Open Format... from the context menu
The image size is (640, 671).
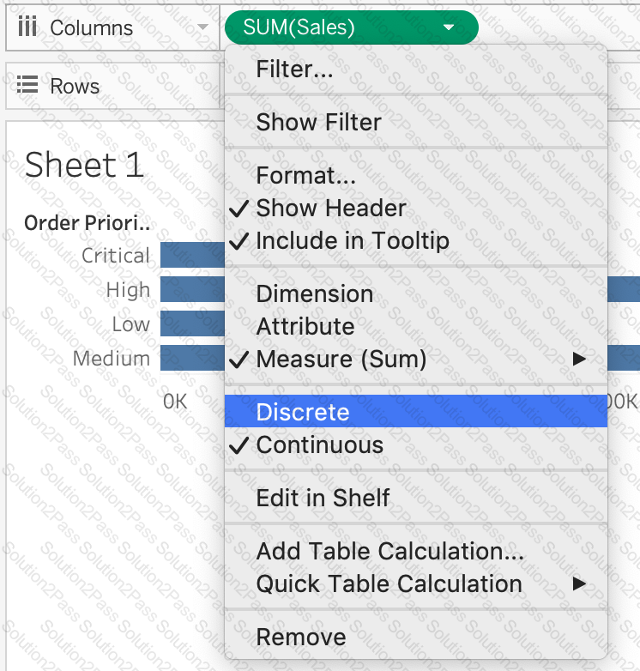click(x=305, y=176)
